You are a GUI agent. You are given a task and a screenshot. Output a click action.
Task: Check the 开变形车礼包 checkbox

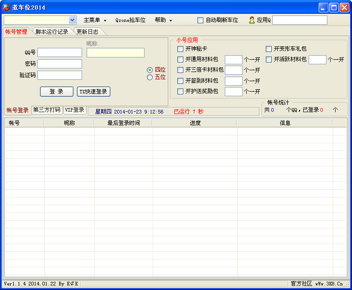tap(269, 49)
